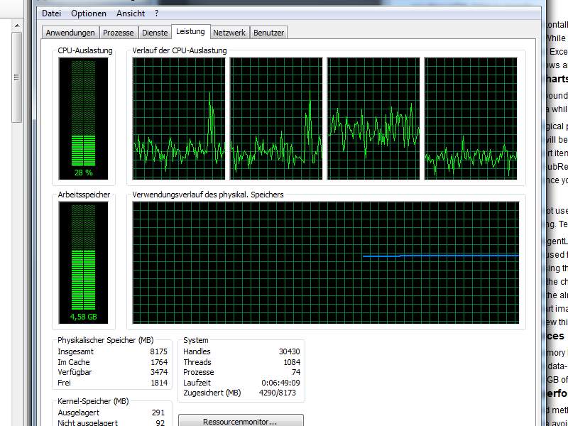Switch to the Anwendungen tab

pos(70,33)
